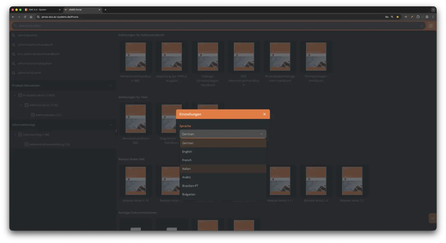Open the browser extensions icon
This screenshot has height=243, width=446.
coord(418,17)
